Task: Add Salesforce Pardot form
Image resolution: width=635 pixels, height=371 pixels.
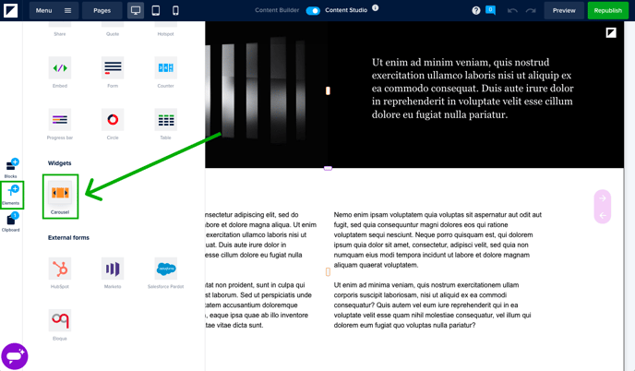Action: click(165, 269)
